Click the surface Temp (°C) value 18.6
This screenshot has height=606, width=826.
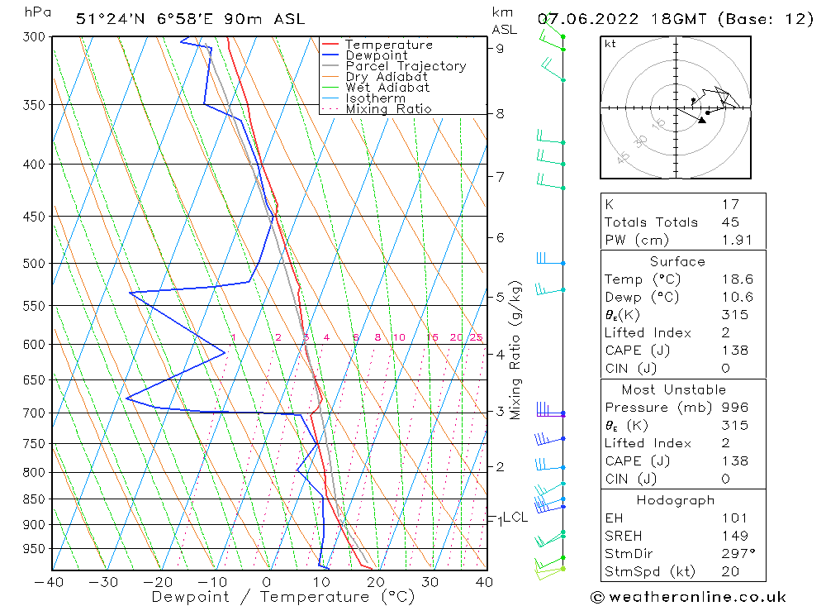pyautogui.click(x=738, y=279)
